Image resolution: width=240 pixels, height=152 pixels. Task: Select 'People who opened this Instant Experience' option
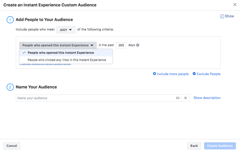click(x=66, y=53)
